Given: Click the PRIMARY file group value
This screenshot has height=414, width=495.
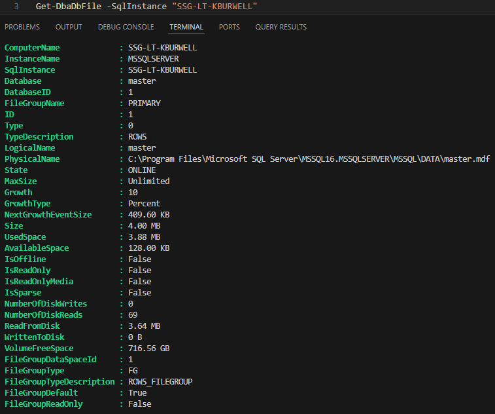Looking at the screenshot, I should point(144,104).
